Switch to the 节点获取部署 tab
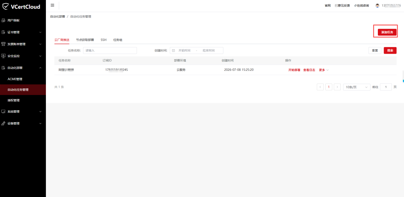The height and width of the screenshot is (197, 404). click(x=85, y=40)
